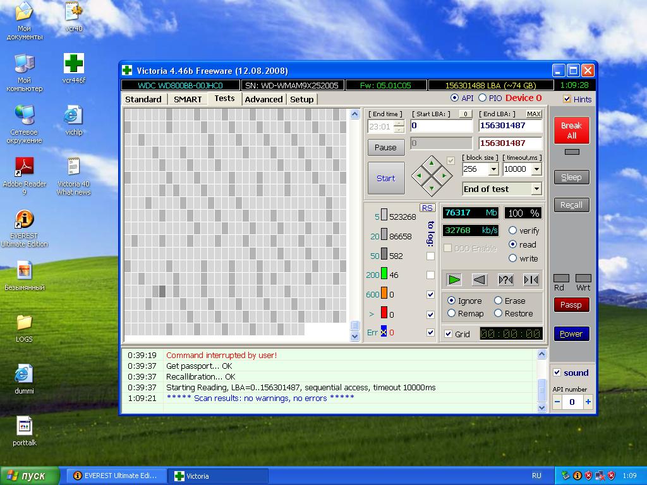647x485 pixels.
Task: Click the Pause button
Action: point(385,147)
